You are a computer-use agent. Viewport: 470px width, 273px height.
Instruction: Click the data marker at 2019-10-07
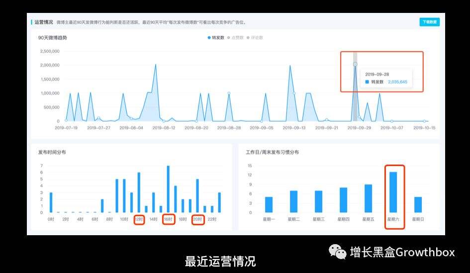(392, 121)
